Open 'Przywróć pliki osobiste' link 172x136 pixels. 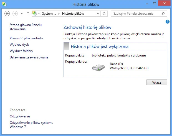pyautogui.click(x=26, y=38)
